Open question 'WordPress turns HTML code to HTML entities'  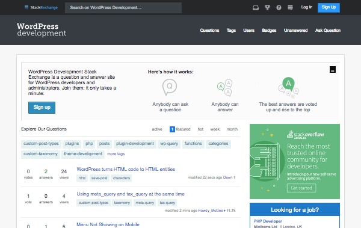point(126,169)
